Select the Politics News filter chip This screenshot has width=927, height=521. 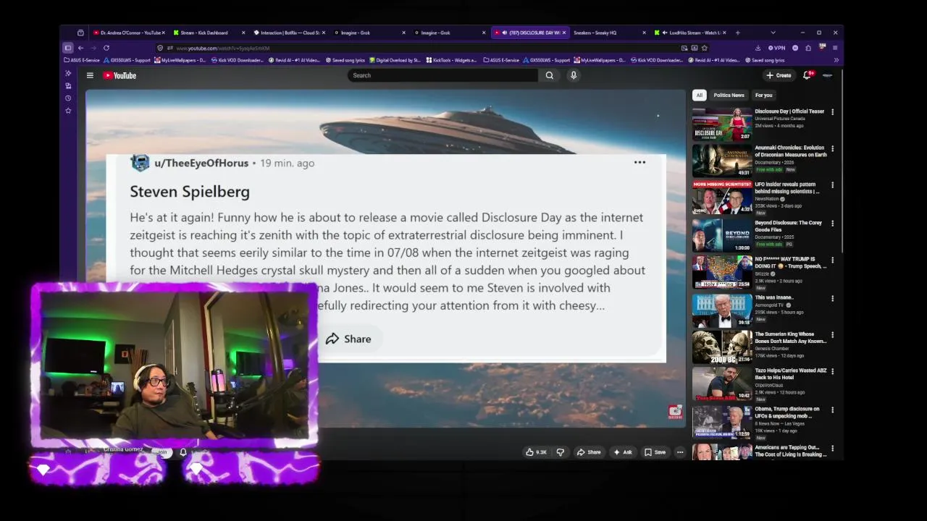(x=729, y=95)
